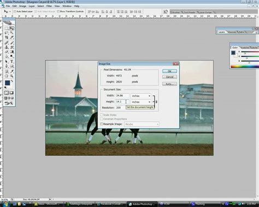Select the Notes tool
259x207 pixels.
[x=7, y=72]
